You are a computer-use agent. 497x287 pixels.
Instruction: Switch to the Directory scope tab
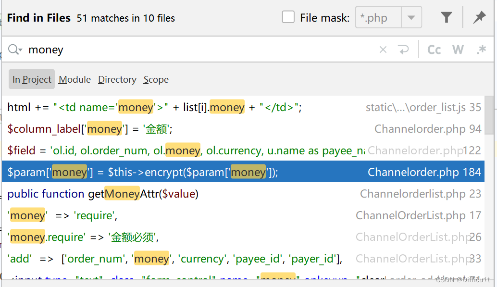pyautogui.click(x=117, y=79)
